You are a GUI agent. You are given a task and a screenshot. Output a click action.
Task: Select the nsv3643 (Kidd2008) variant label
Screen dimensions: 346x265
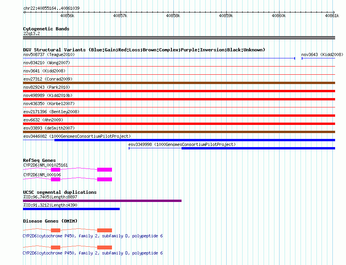[x=322, y=54]
